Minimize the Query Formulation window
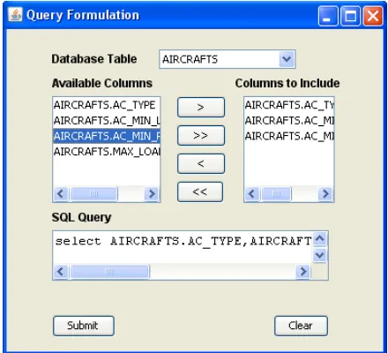 (x=328, y=16)
